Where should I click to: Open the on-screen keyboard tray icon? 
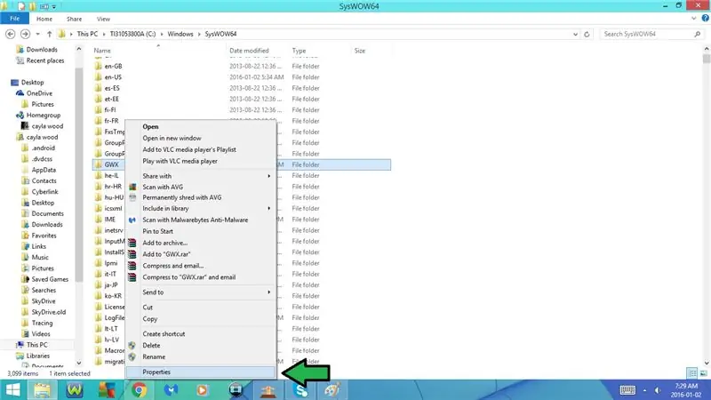coord(627,390)
